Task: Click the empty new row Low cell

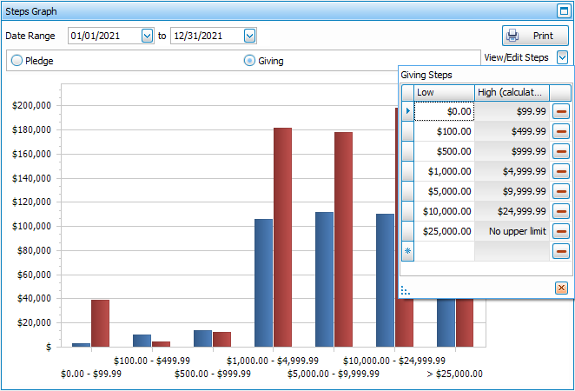Action: click(444, 251)
